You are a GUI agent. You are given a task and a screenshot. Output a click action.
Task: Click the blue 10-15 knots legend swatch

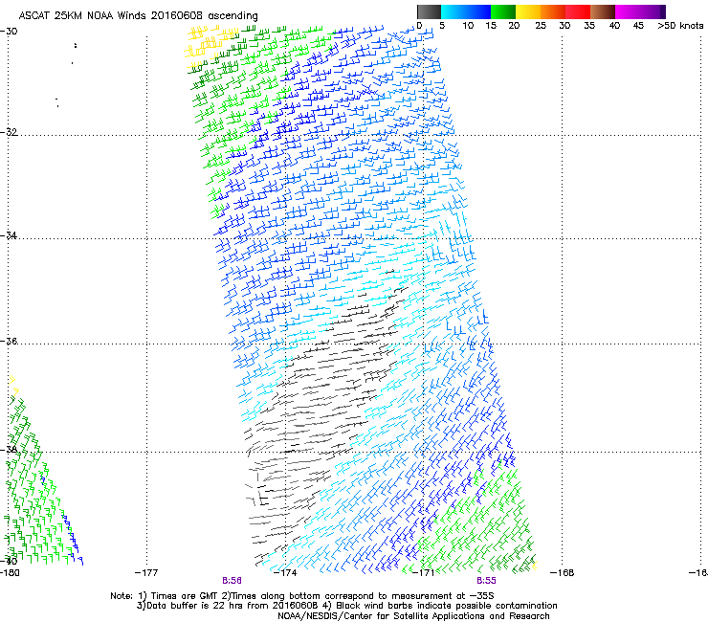click(x=478, y=11)
